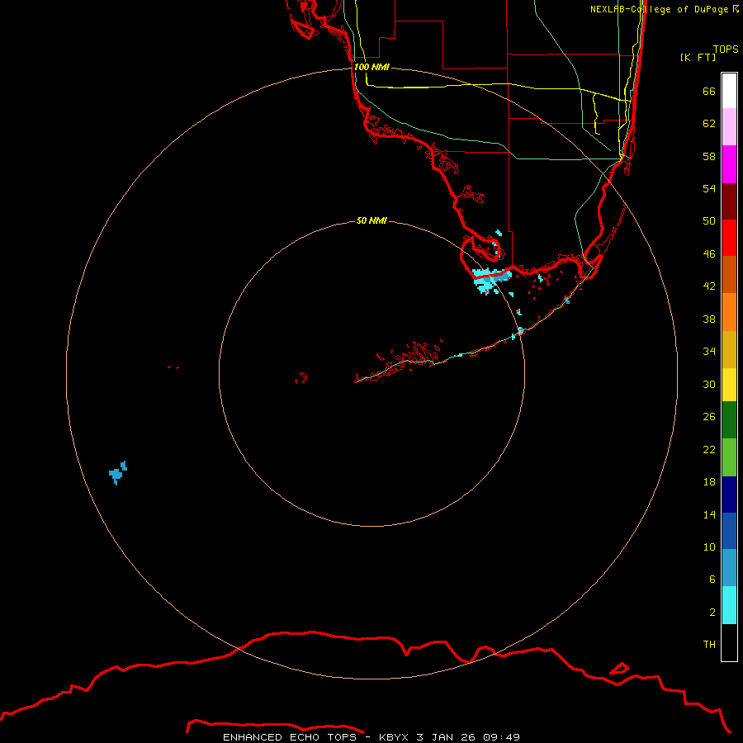
Task: Click the "66" legend value
Action: click(x=709, y=91)
